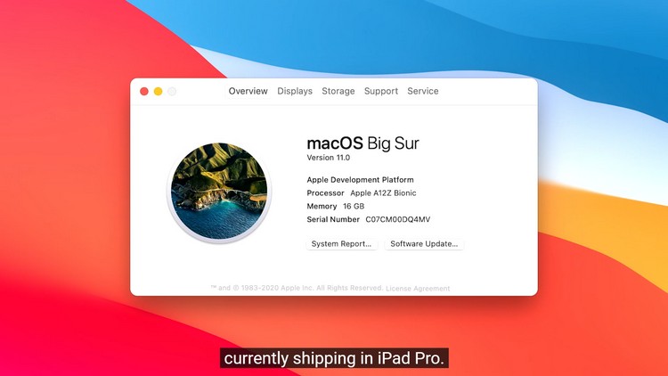Minimize window with the yellow button
The image size is (668, 376).
click(158, 91)
